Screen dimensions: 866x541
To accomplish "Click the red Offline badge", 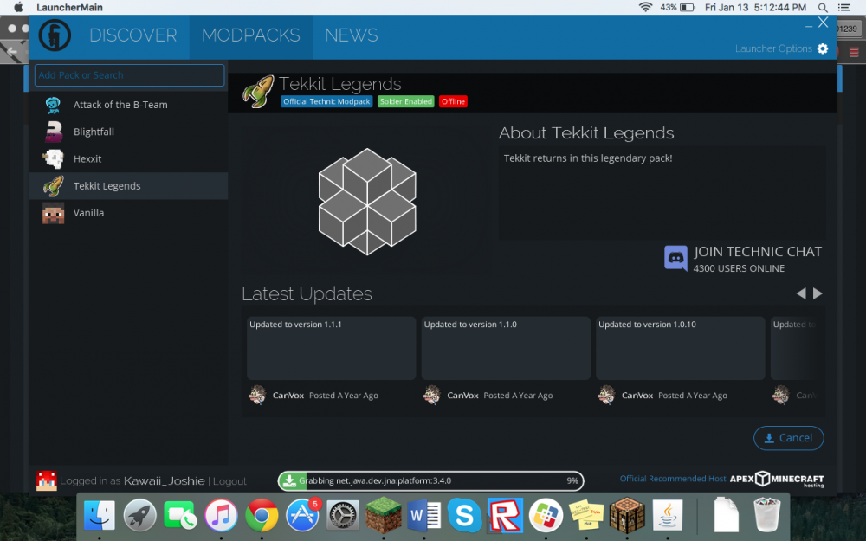I will pos(454,101).
